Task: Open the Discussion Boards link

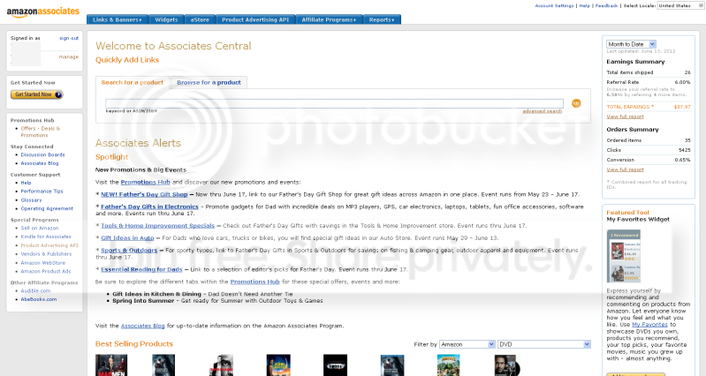Action: tap(42, 154)
